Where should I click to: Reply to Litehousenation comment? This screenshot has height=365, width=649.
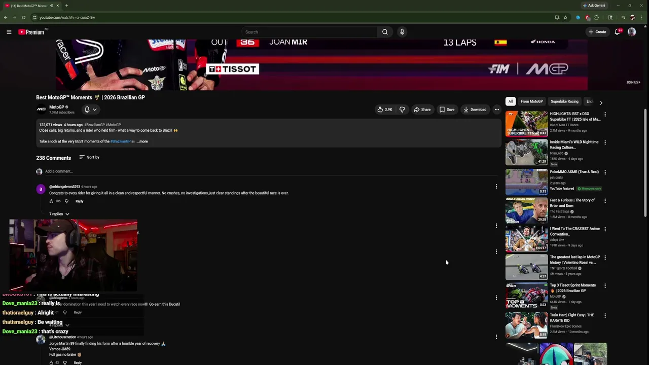click(x=78, y=362)
